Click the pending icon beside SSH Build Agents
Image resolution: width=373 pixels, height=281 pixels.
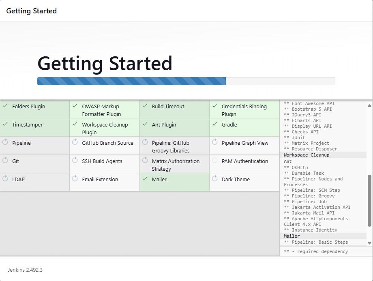click(x=75, y=160)
